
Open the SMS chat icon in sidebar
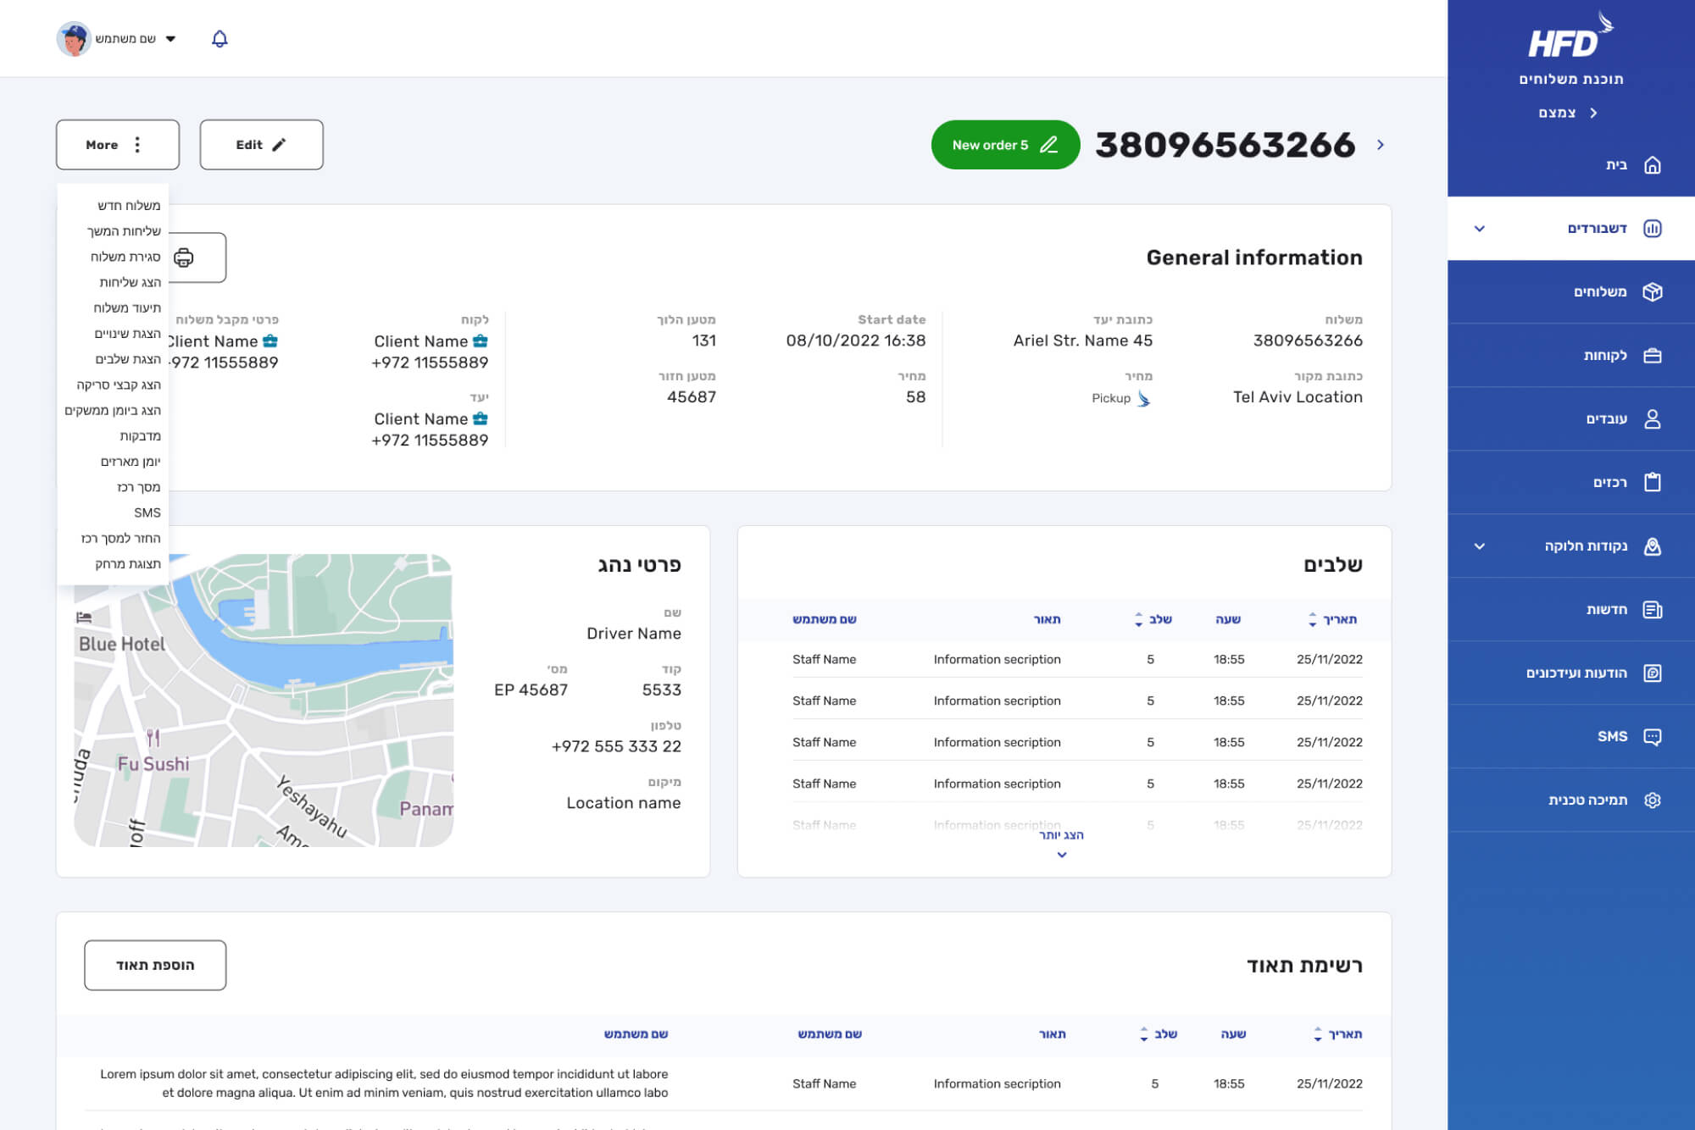pyautogui.click(x=1652, y=737)
